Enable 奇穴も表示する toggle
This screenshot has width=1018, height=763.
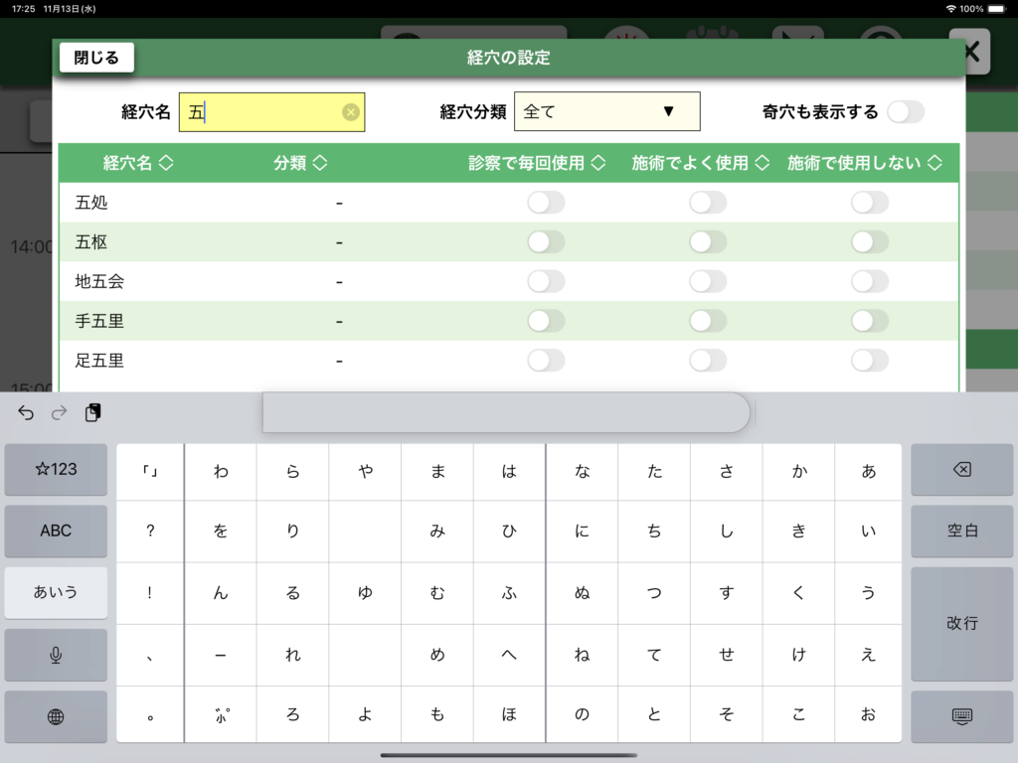905,112
